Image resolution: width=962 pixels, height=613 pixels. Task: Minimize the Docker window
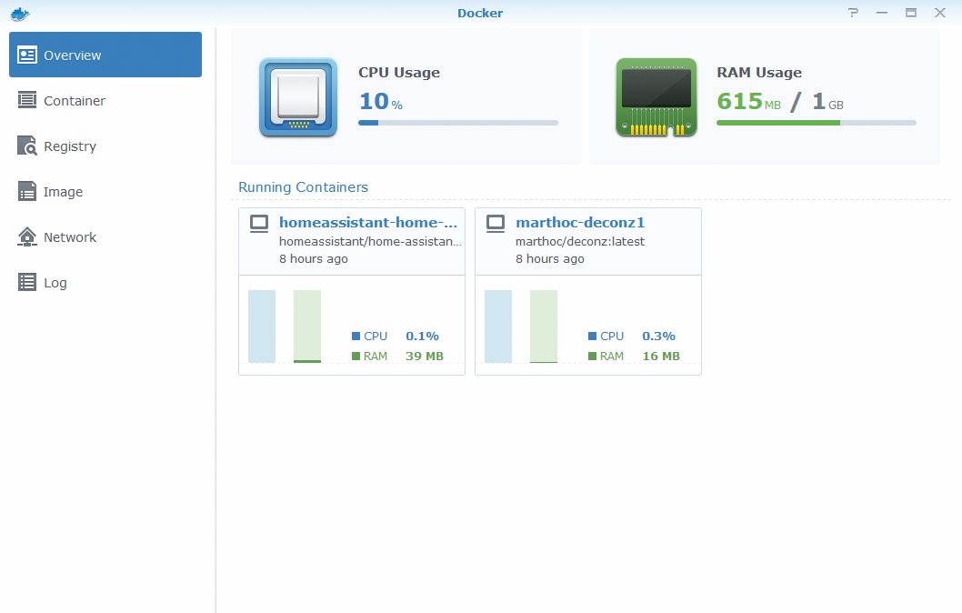(x=882, y=12)
